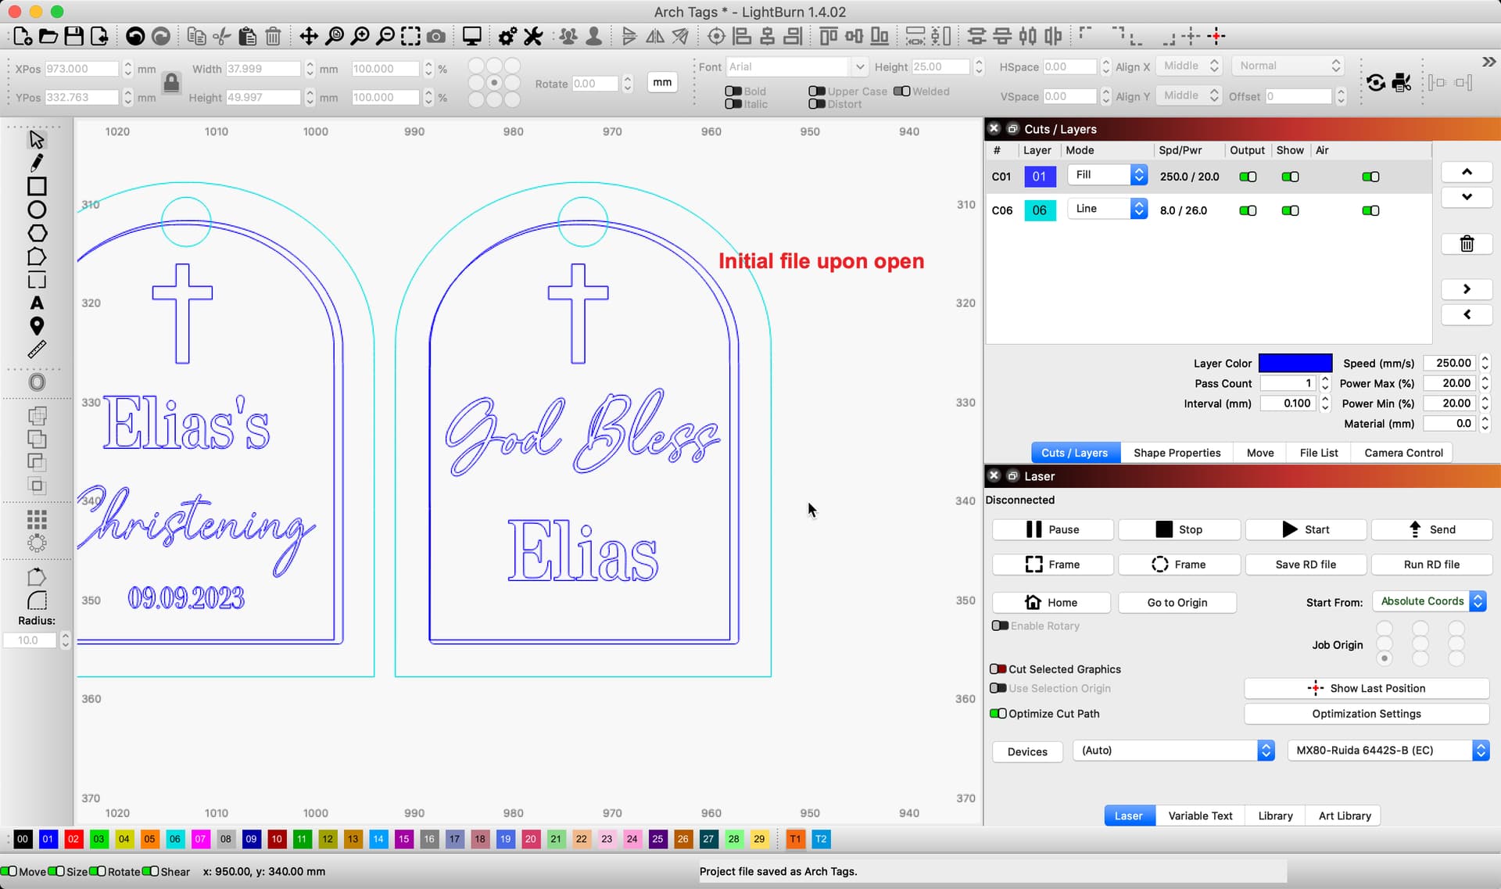Open a file with the folder icon
The width and height of the screenshot is (1501, 889).
[x=48, y=36]
